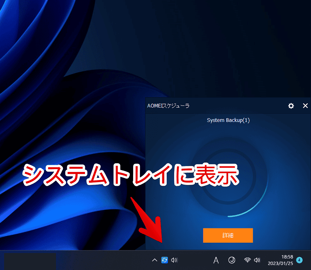
Task: Click the AOMEIスケジューラ window title
Action: point(168,106)
